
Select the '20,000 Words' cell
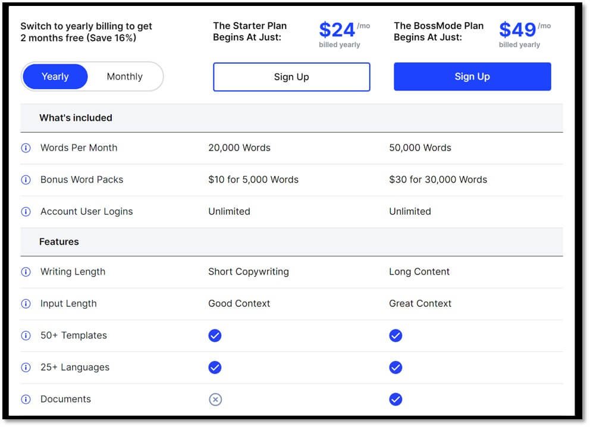[239, 148]
